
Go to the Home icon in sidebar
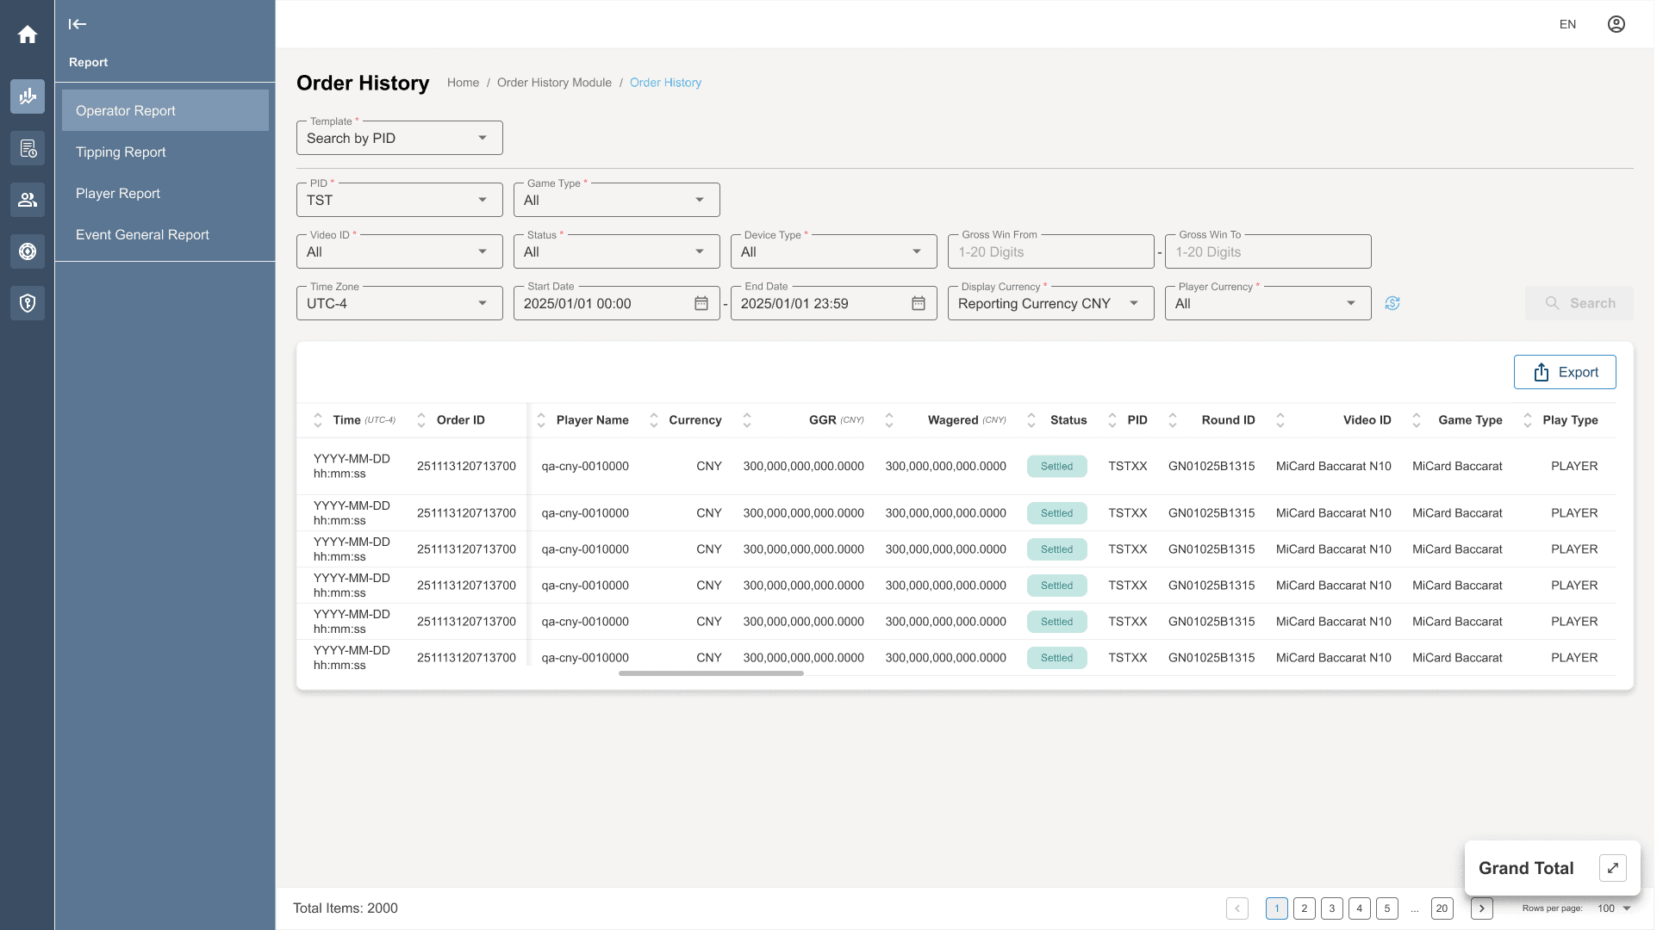[28, 34]
